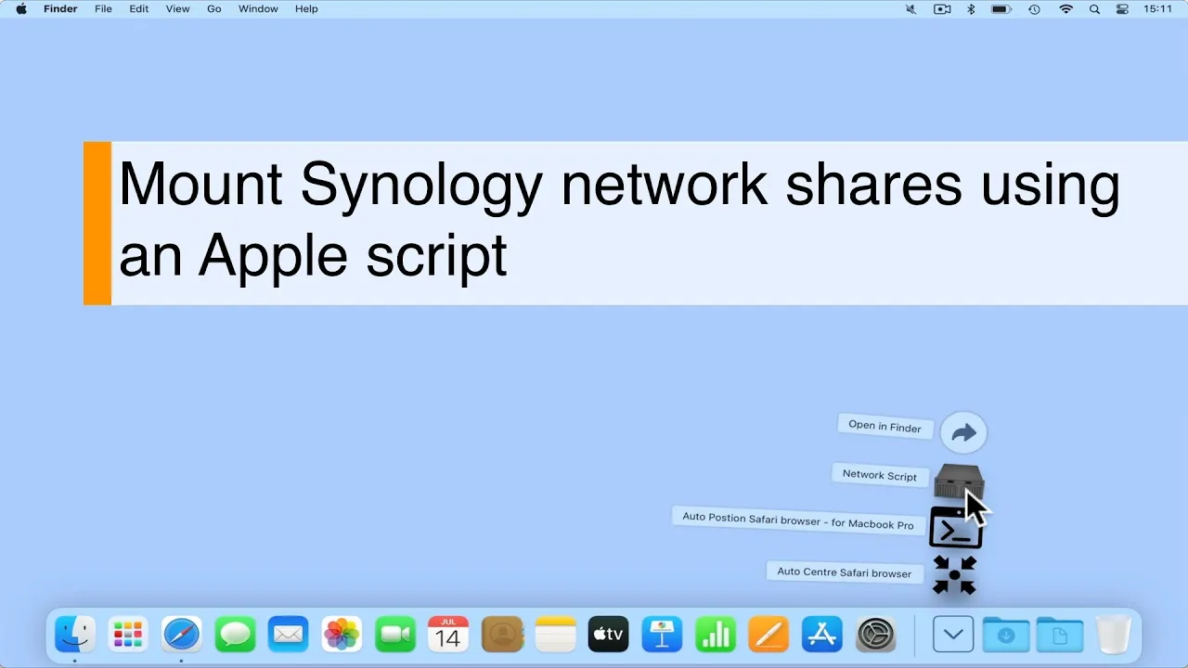Open Wi-Fi status menu
The width and height of the screenshot is (1188, 668).
(x=1065, y=9)
